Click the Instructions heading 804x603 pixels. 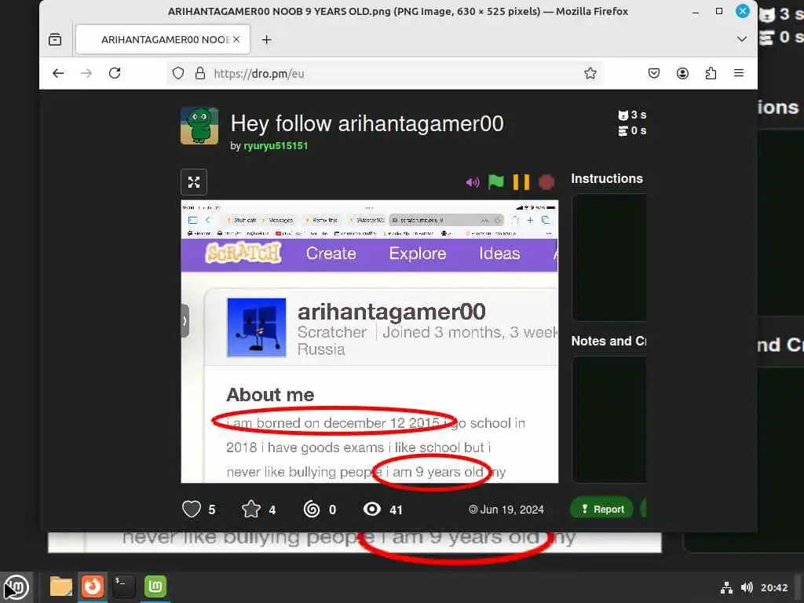607,178
